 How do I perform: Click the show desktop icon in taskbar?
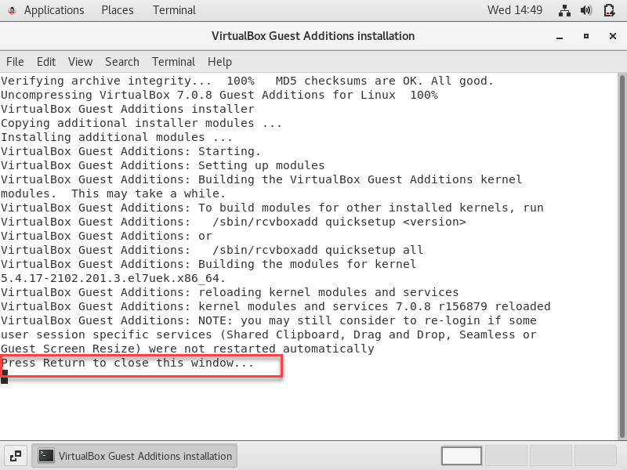click(x=16, y=455)
